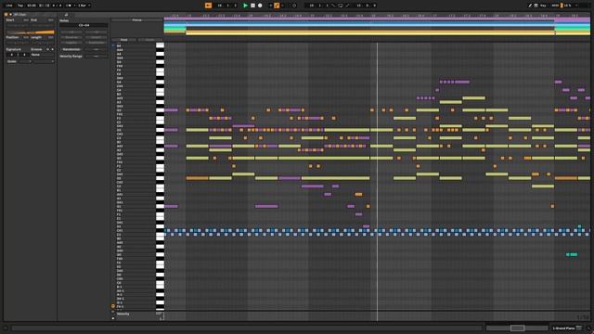Toggle Fold in the piano roll
This screenshot has height=334, width=594.
click(x=123, y=39)
